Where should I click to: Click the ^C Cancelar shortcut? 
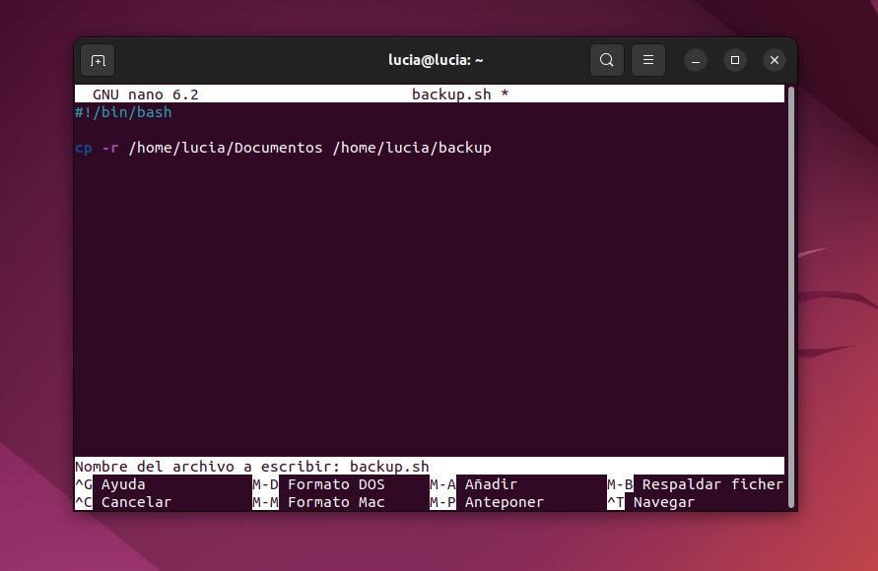click(x=118, y=502)
